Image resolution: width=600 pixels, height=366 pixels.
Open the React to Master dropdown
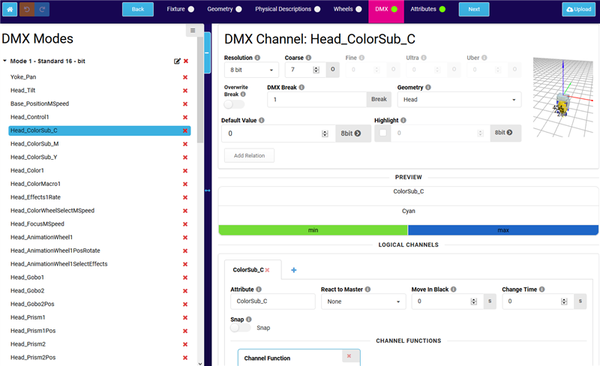(x=362, y=301)
